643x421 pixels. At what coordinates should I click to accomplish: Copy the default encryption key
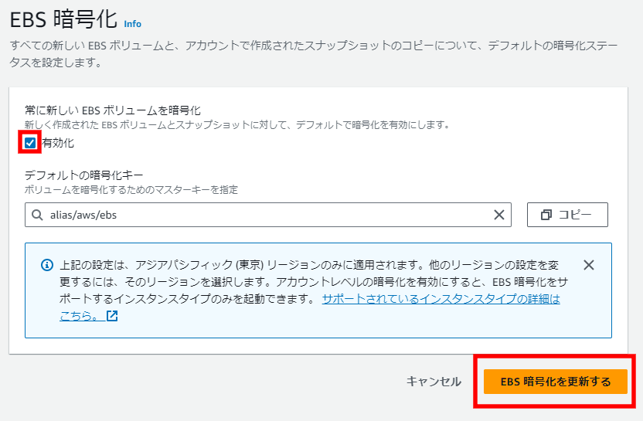[567, 215]
